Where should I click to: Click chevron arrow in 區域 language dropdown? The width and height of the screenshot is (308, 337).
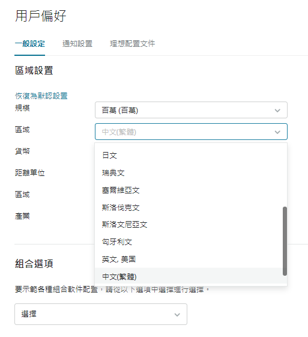click(x=277, y=132)
